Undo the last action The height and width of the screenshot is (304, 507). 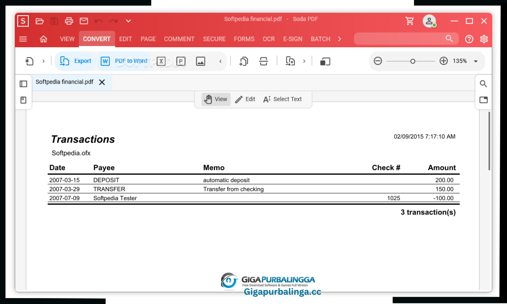pyautogui.click(x=98, y=21)
